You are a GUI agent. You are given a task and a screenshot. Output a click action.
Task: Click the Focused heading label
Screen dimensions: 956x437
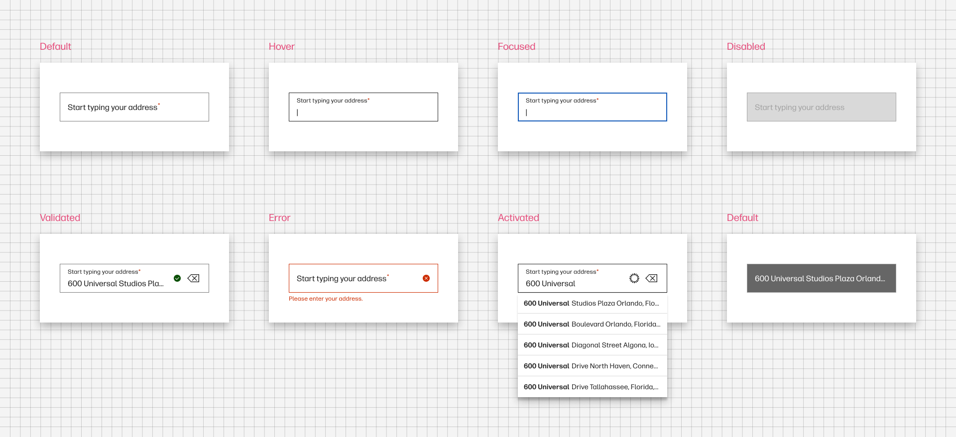click(516, 46)
